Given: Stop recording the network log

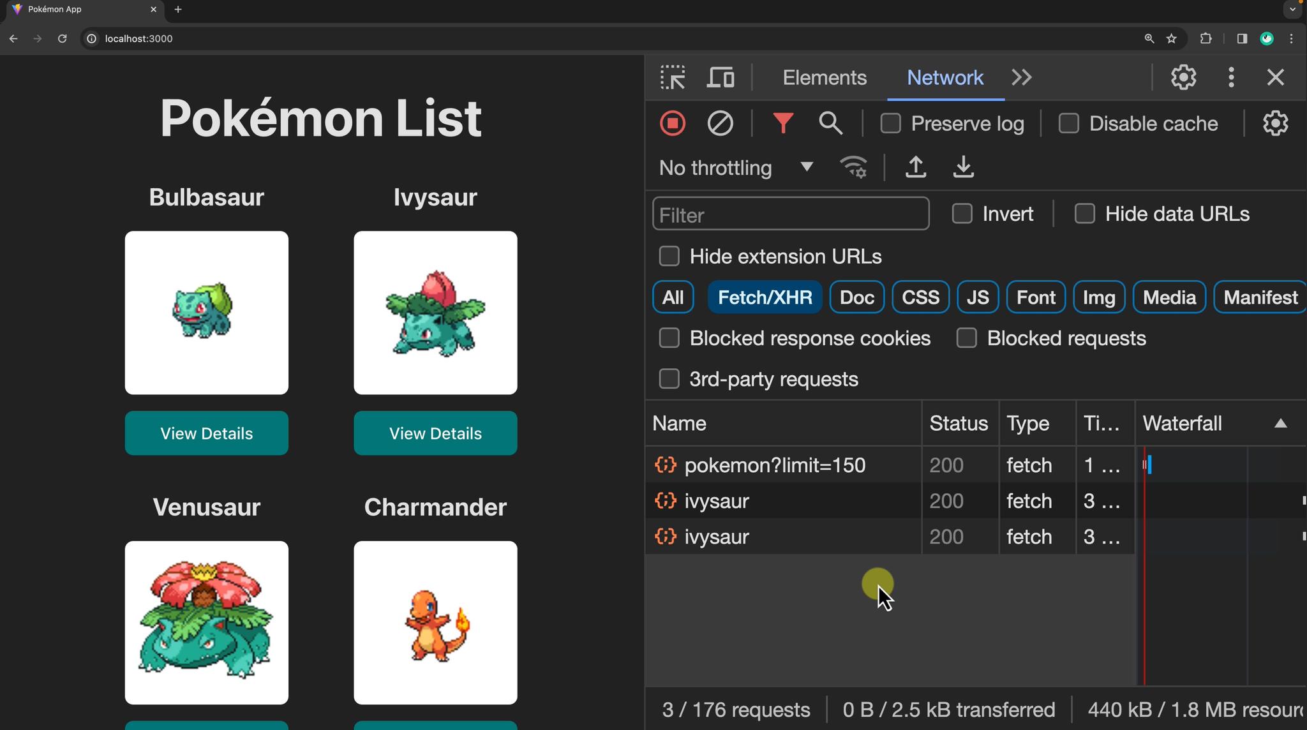Looking at the screenshot, I should [673, 123].
